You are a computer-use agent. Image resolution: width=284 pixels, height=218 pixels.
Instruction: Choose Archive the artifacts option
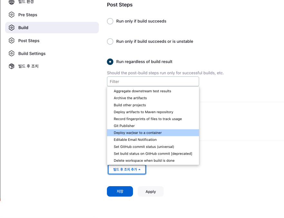[x=130, y=98]
